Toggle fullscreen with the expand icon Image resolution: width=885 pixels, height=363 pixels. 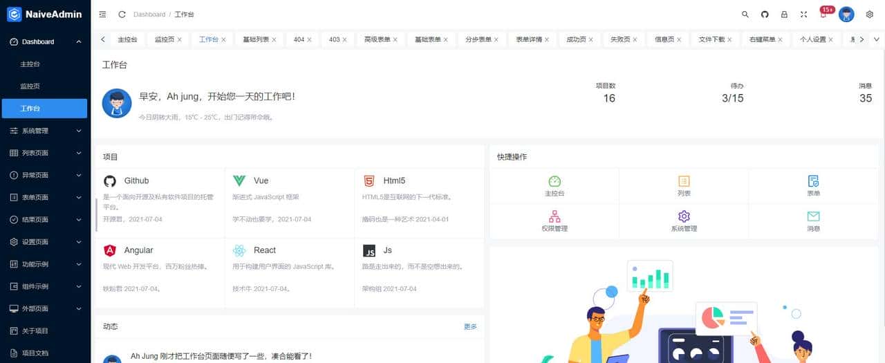click(x=803, y=14)
